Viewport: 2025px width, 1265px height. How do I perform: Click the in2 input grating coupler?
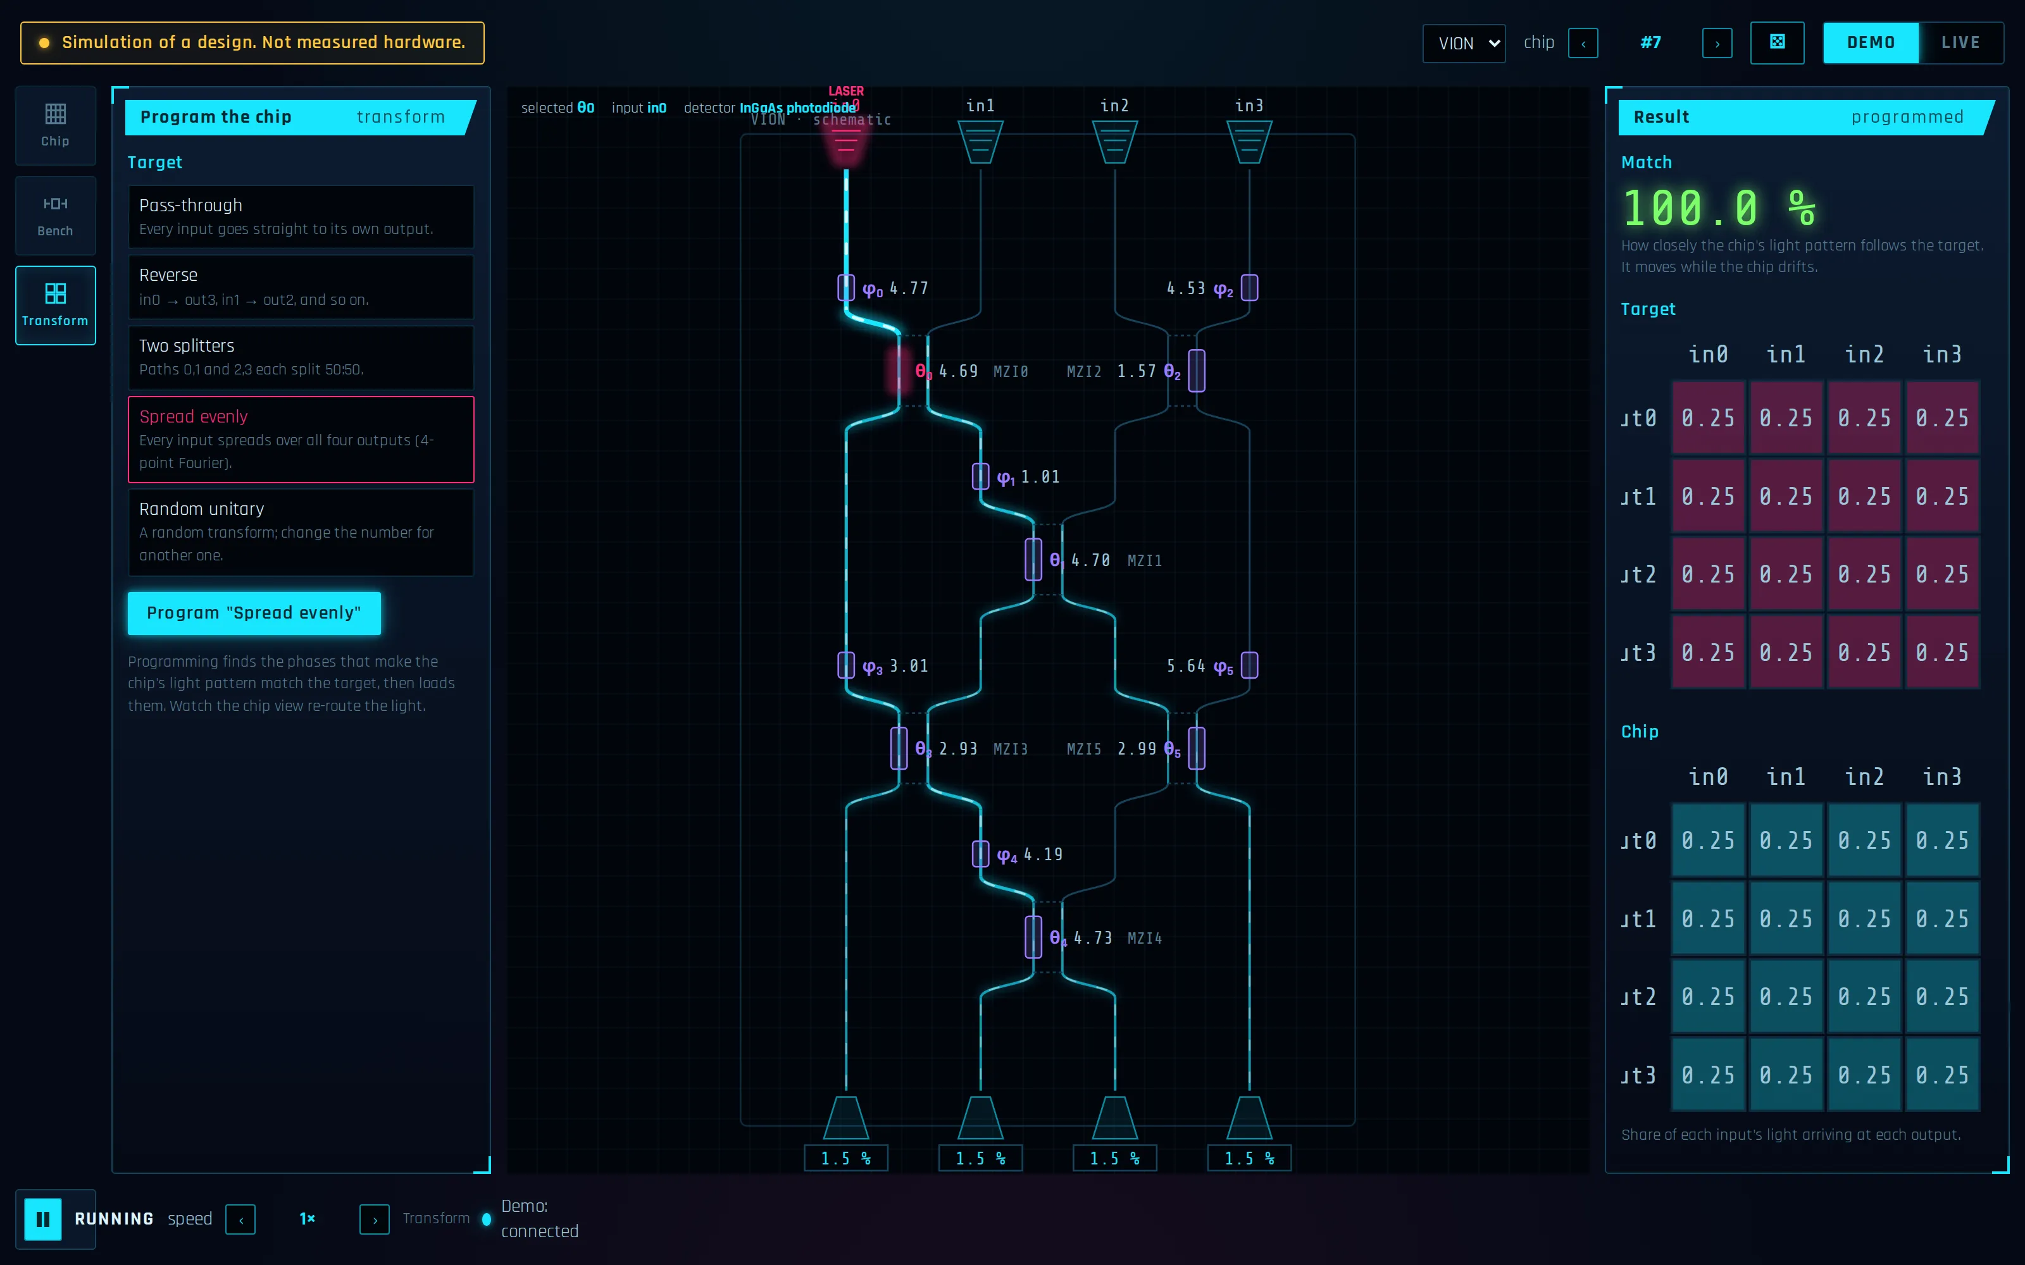click(x=1114, y=142)
